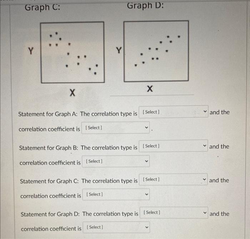The image size is (250, 239).
Task: Click the chevron arrow of Graph D coefficient select
Action: (147, 227)
